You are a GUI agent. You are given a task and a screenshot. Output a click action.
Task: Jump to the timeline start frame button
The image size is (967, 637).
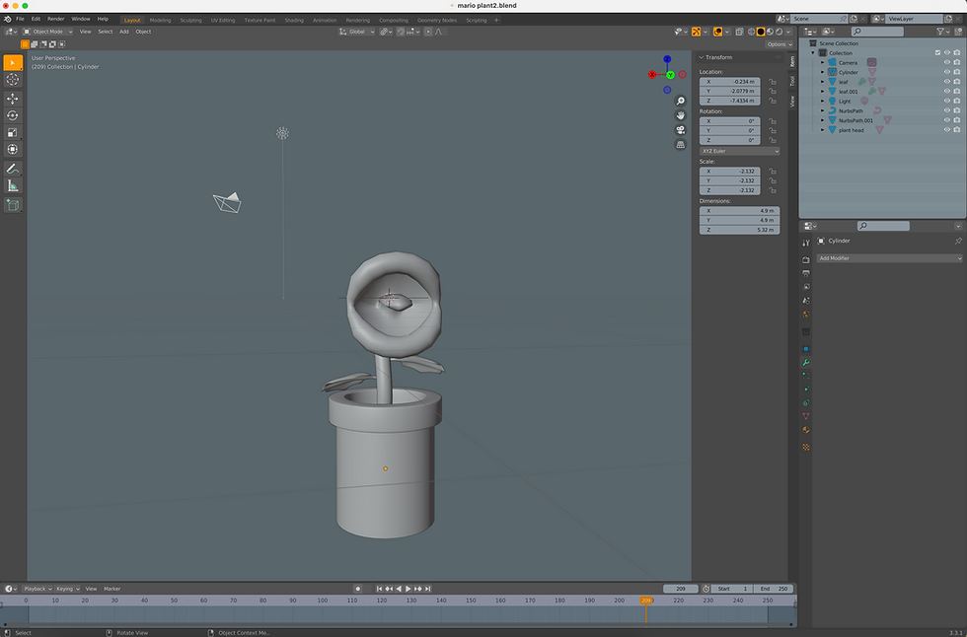click(379, 589)
